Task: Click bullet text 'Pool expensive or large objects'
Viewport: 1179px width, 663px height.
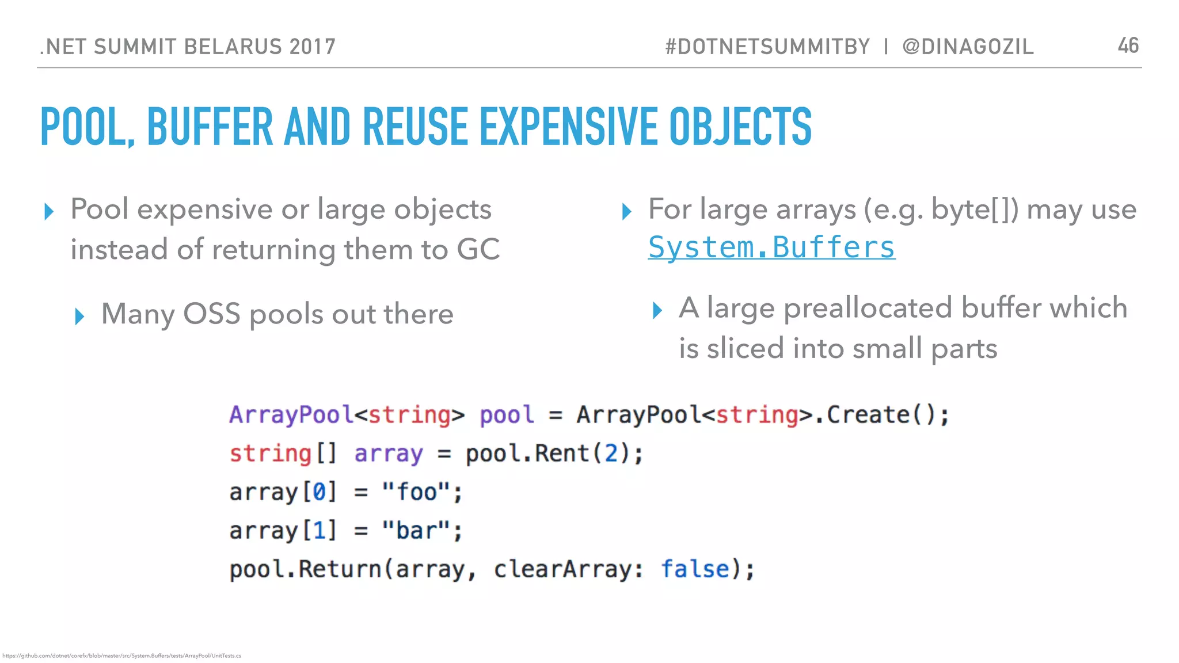Action: (281, 209)
